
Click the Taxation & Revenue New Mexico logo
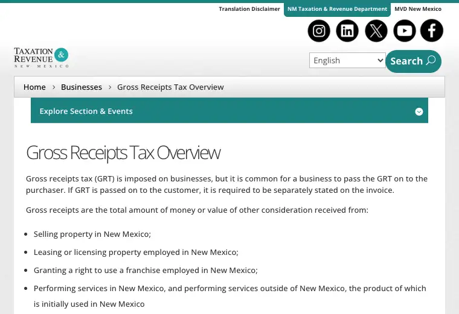[x=41, y=57]
